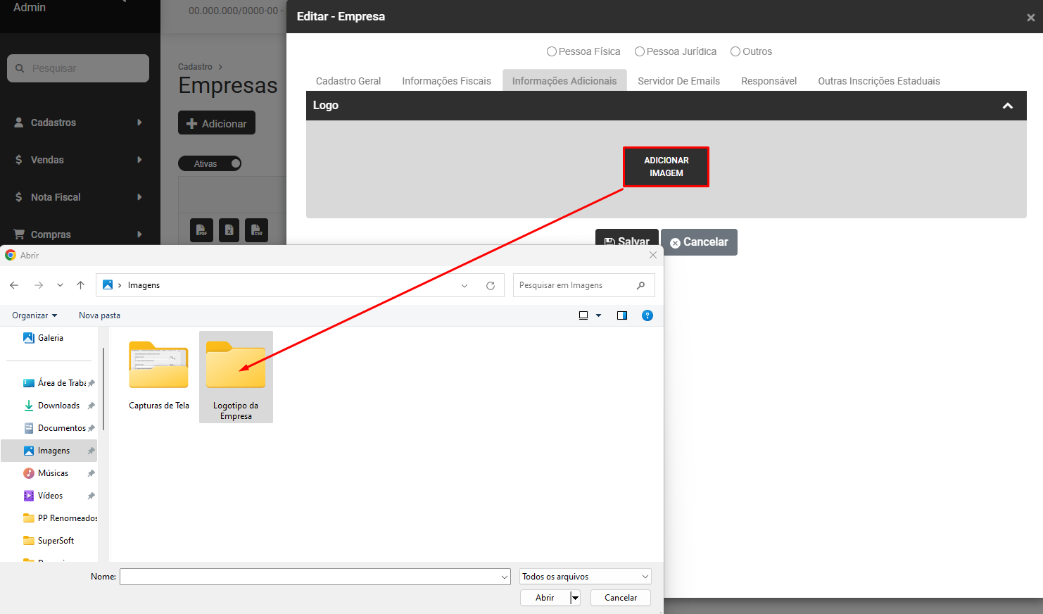Open the Organizar dropdown menu

pos(34,315)
